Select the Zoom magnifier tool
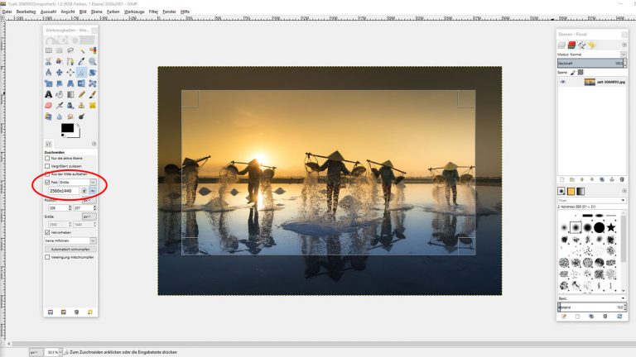 point(92,62)
